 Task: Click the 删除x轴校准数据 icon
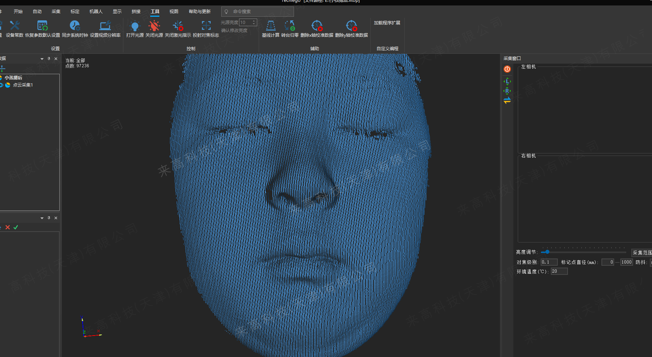coord(317,26)
